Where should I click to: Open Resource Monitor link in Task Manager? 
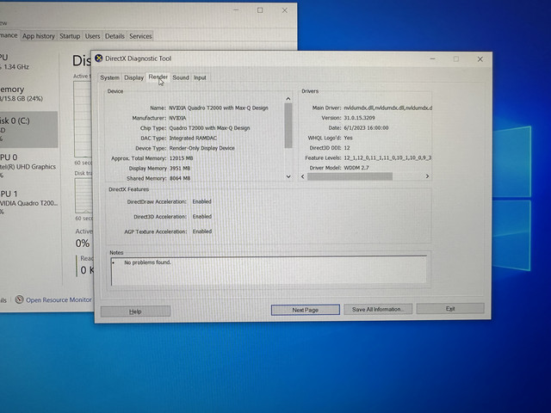tap(59, 300)
